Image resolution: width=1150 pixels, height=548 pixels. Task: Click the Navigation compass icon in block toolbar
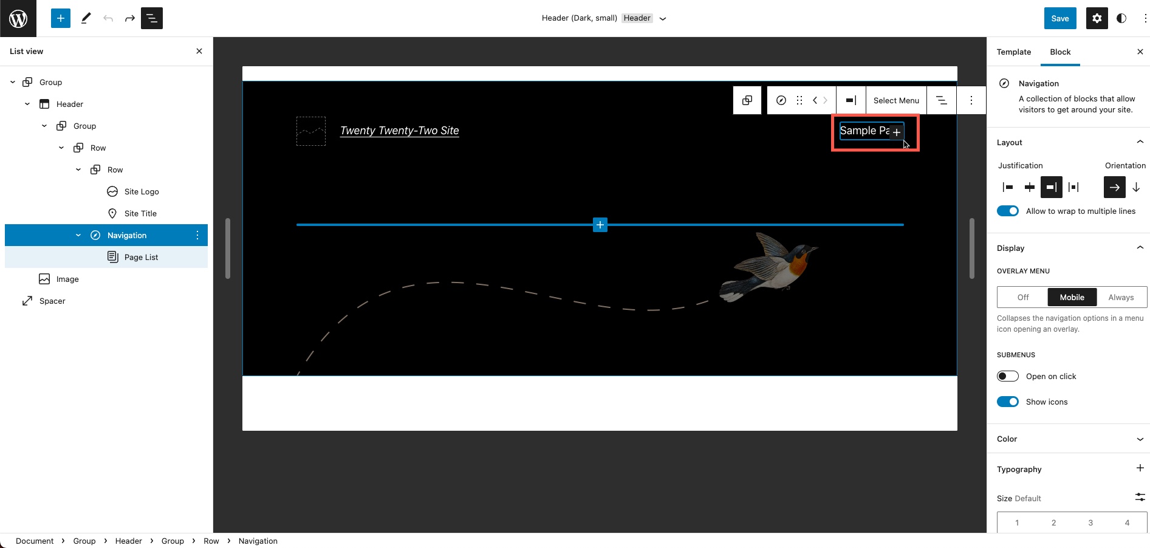[781, 100]
